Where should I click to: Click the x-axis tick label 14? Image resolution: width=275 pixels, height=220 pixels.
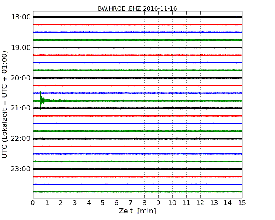pyautogui.click(x=228, y=203)
